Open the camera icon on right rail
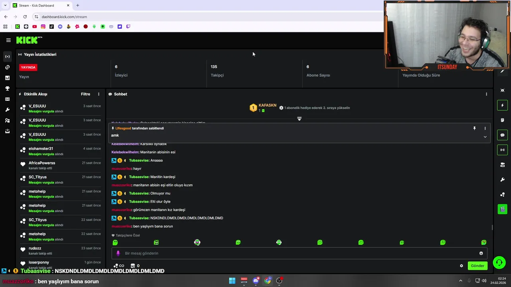The image size is (511, 287). point(502,165)
